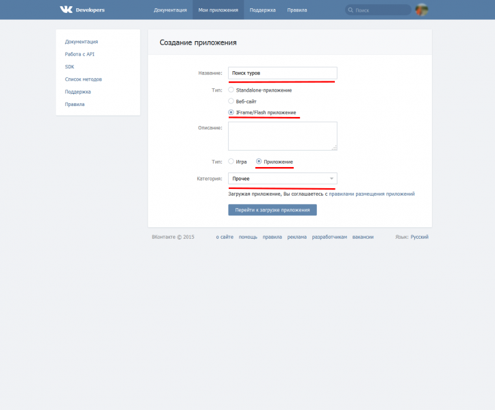Select Standalone-приложение radio button

tap(231, 90)
